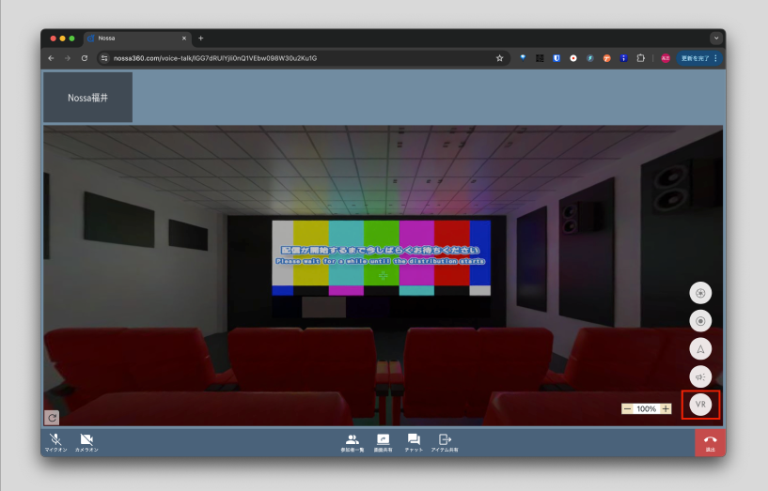Viewport: 768px width, 491px height.
Task: Open item sharing (アイテム共有)
Action: (x=445, y=442)
